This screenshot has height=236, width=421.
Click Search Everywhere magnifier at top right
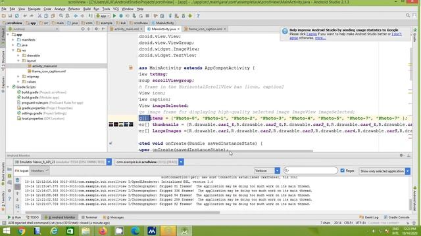click(408, 16)
